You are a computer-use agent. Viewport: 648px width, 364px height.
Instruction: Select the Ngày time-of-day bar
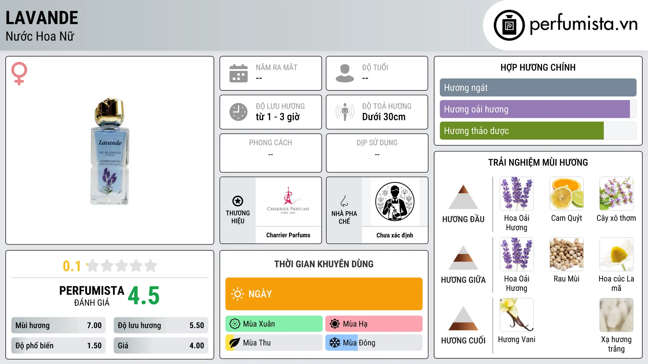(324, 294)
